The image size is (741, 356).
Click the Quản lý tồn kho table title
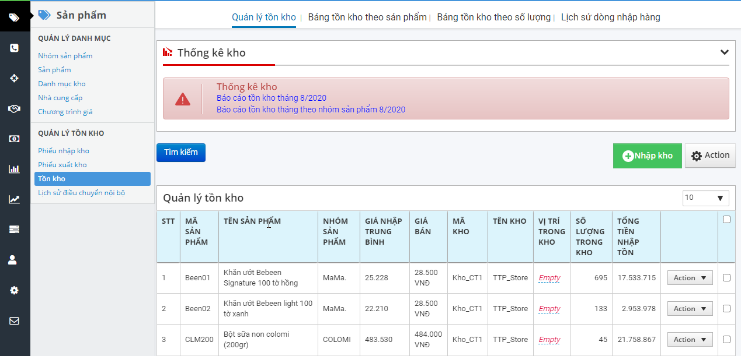click(203, 198)
